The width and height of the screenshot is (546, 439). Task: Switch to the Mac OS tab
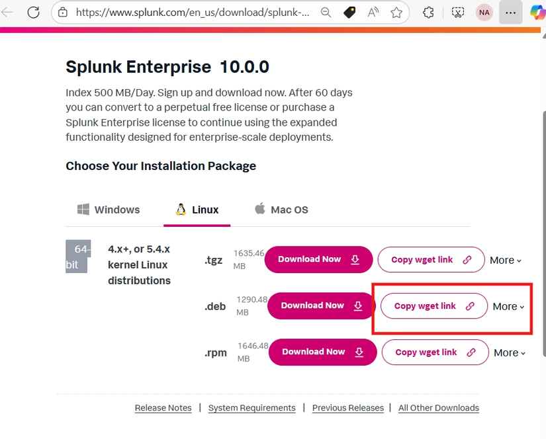coord(281,210)
